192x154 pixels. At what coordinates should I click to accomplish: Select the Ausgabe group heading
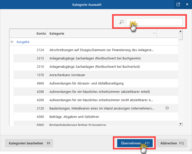23,42
